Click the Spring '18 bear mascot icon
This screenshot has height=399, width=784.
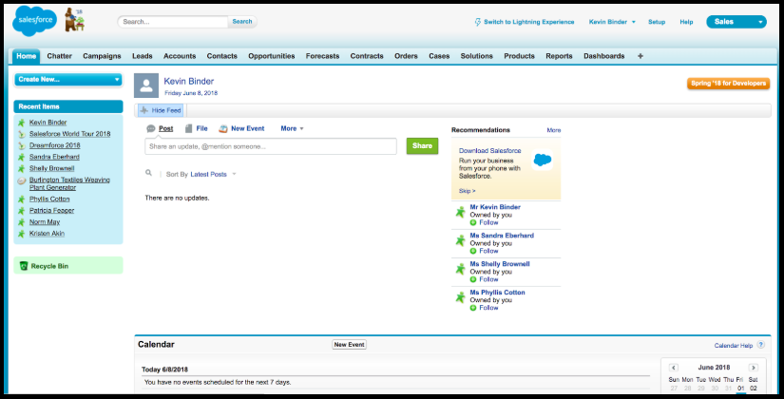pyautogui.click(x=74, y=20)
